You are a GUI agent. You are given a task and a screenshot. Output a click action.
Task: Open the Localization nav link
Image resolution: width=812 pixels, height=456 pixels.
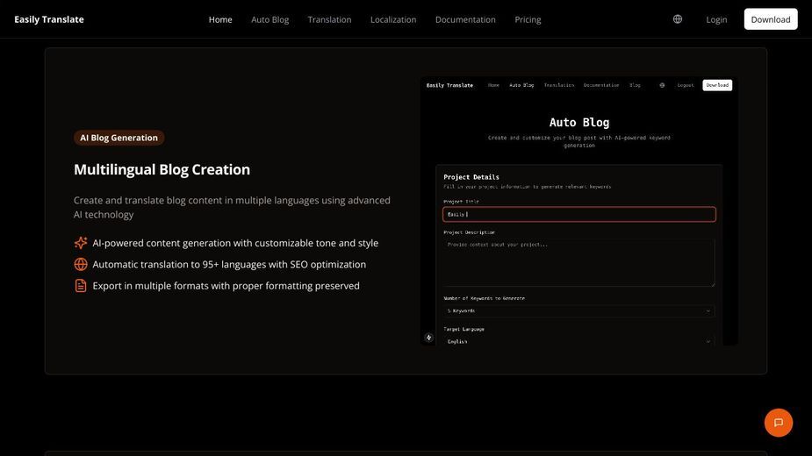point(393,19)
